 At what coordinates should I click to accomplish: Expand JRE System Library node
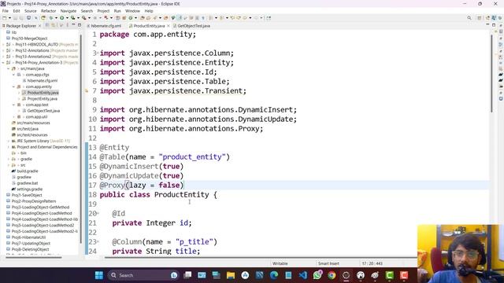pos(9,141)
